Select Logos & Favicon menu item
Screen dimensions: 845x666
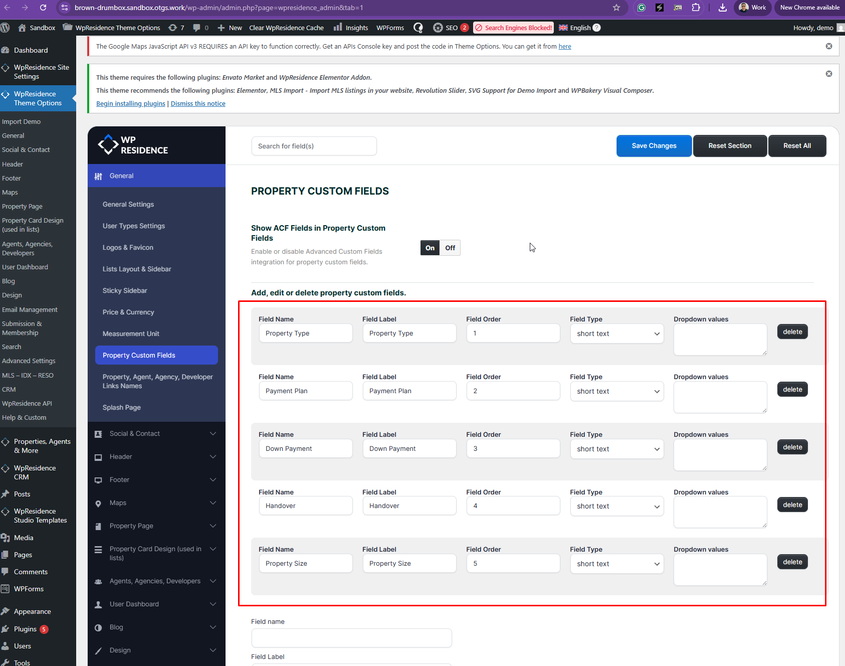(x=128, y=247)
